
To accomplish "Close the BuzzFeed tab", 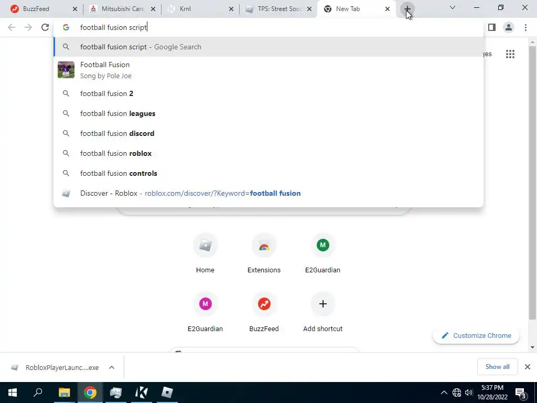I will coord(74,9).
